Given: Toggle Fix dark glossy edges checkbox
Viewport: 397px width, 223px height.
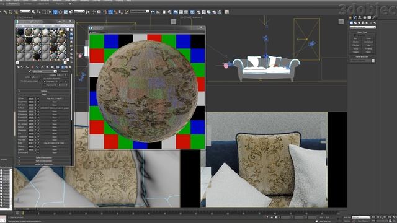Looking at the screenshot, I should click(40, 81).
